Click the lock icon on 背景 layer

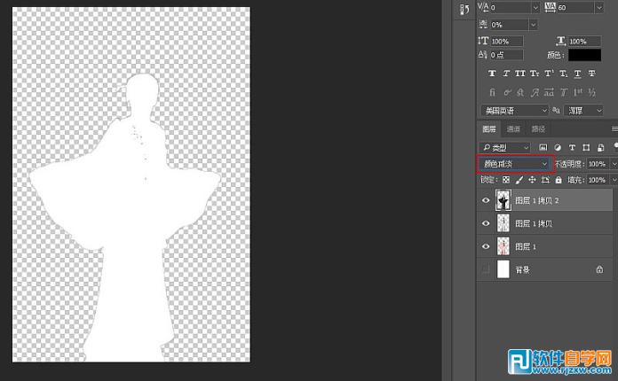coord(599,269)
